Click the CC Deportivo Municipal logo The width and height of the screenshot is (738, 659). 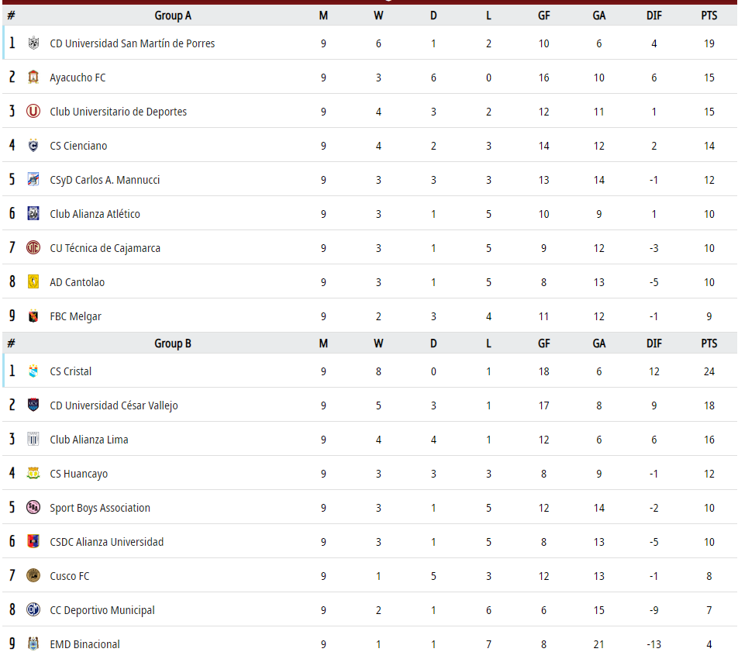pos(33,609)
